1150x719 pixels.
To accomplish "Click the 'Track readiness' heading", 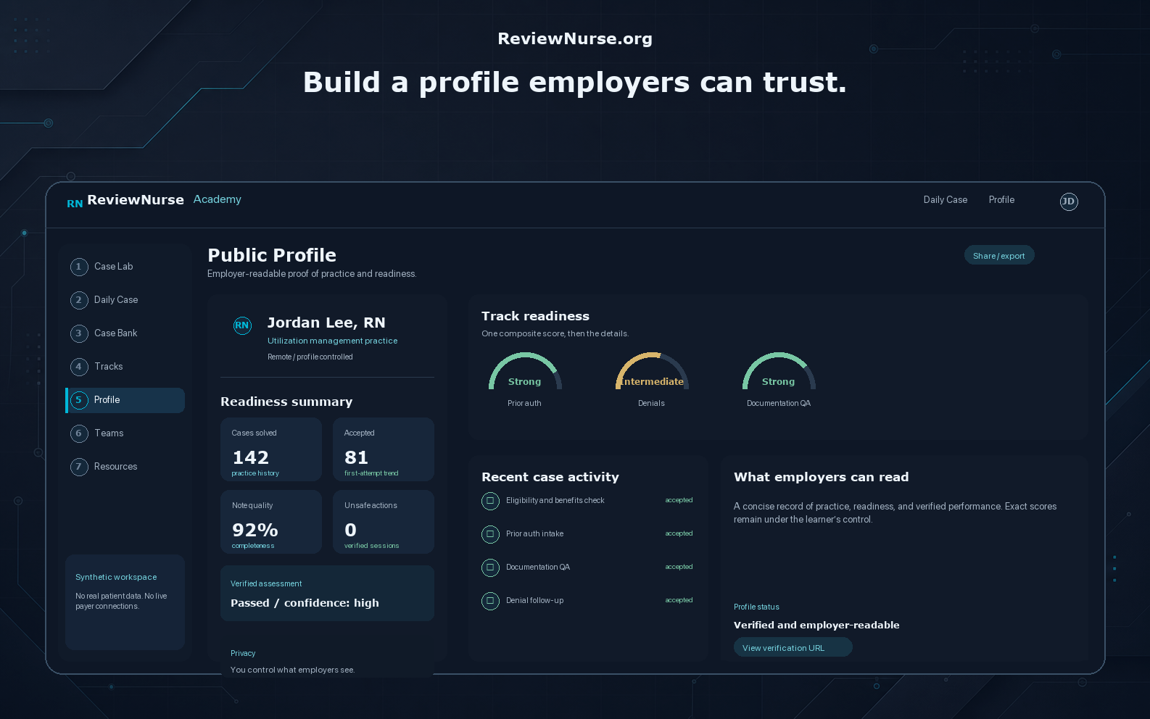I will coord(535,316).
